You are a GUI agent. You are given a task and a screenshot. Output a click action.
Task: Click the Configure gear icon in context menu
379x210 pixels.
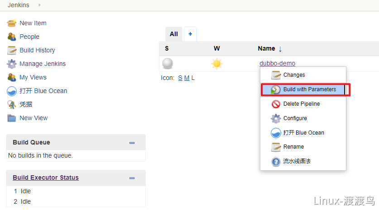[x=276, y=118]
